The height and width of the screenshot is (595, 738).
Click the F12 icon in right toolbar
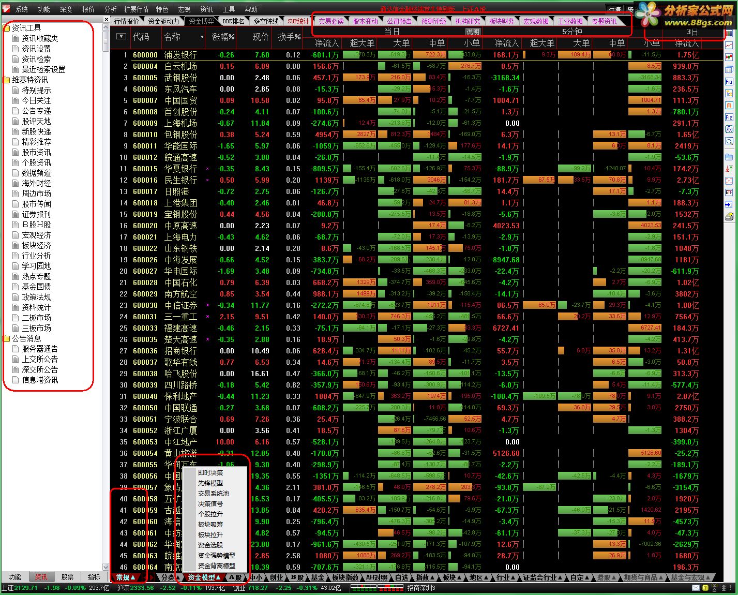pos(729,117)
